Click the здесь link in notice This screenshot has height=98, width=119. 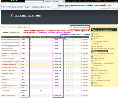point(49,7)
